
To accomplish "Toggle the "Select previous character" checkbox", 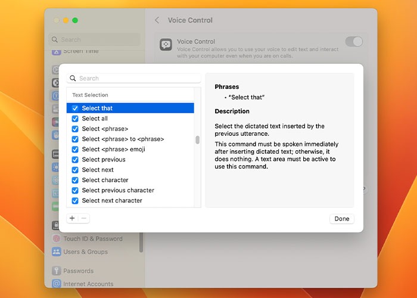I will [x=75, y=190].
